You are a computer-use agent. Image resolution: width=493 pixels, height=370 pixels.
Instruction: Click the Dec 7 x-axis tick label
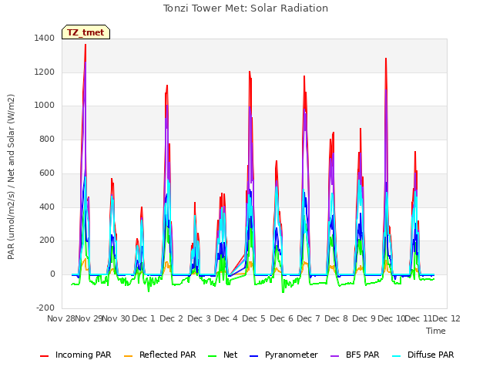pyautogui.click(x=308, y=318)
